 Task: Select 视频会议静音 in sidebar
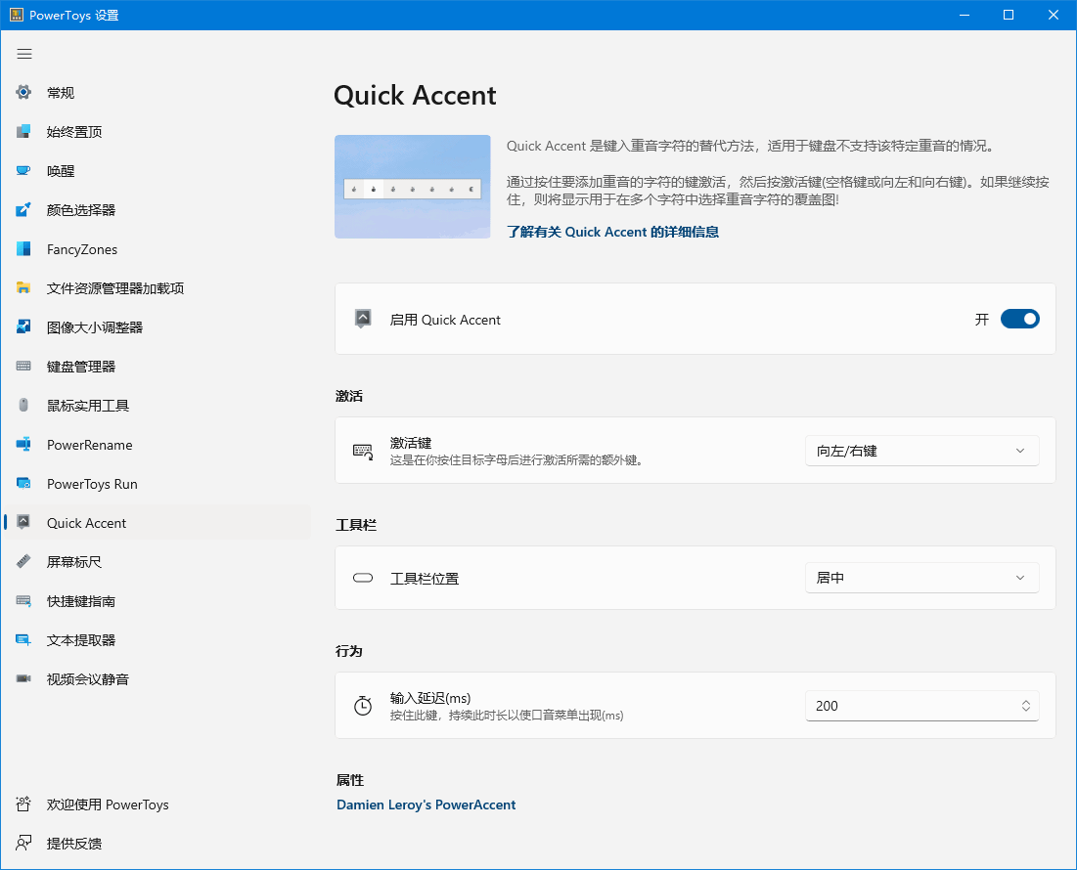pos(88,679)
